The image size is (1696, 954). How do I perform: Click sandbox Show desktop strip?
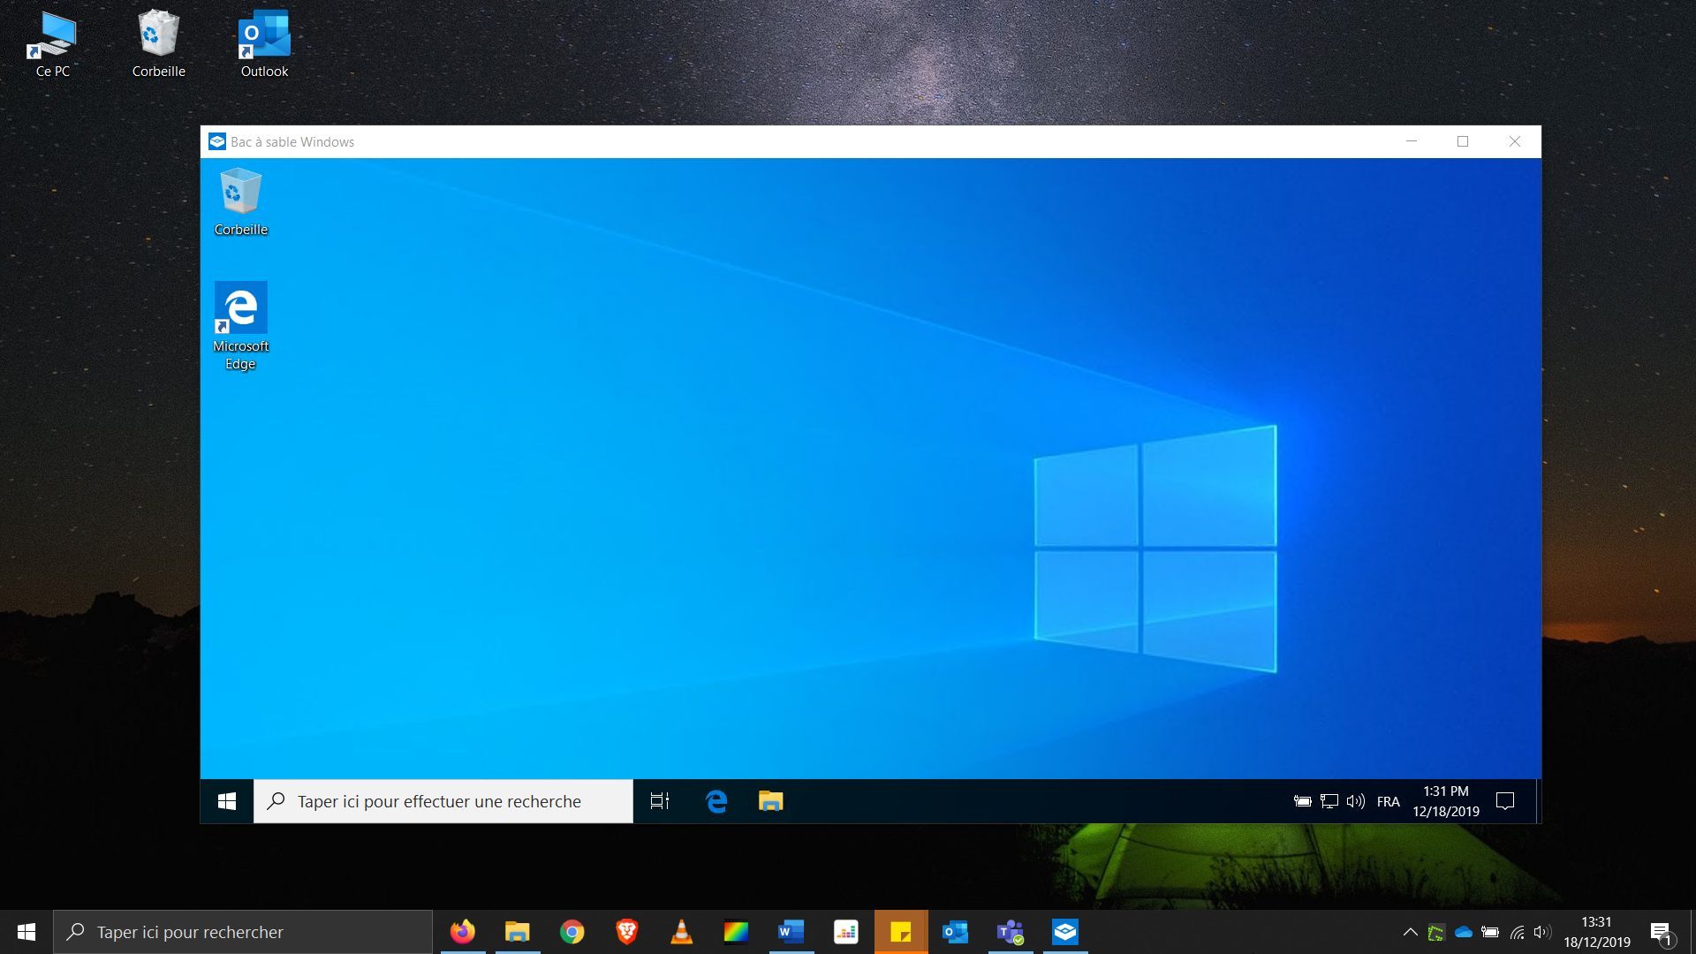[1538, 801]
